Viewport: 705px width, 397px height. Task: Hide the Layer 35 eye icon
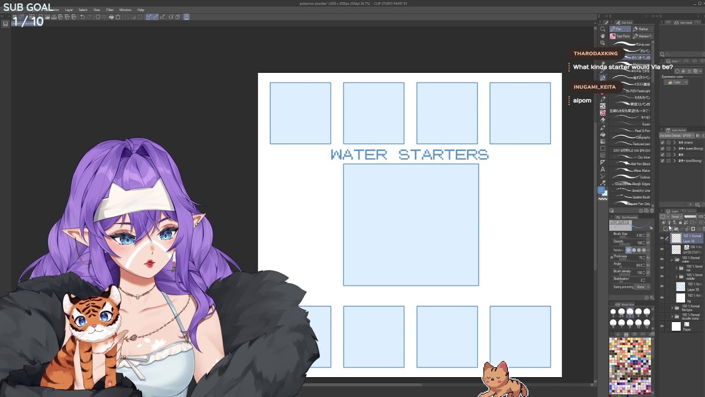[662, 286]
